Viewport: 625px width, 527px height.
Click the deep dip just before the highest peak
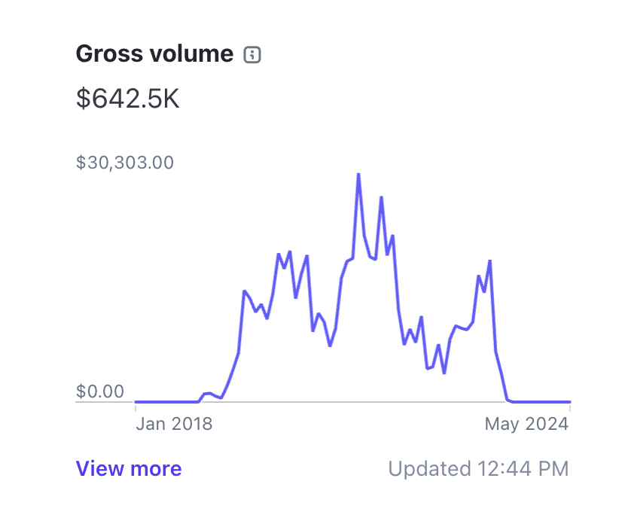pos(330,346)
